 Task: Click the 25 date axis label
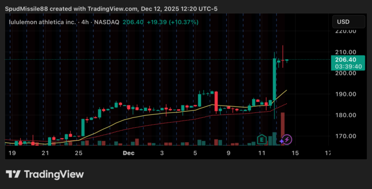(x=79, y=153)
